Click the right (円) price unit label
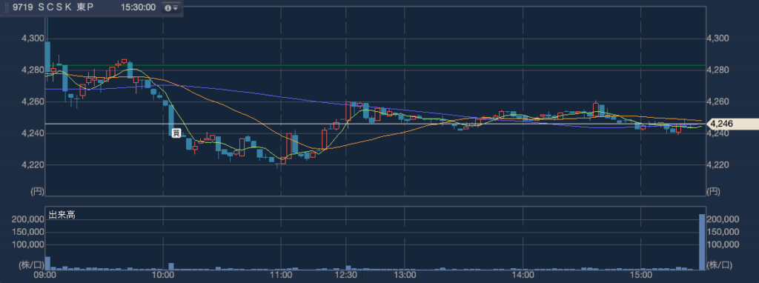 coord(713,191)
